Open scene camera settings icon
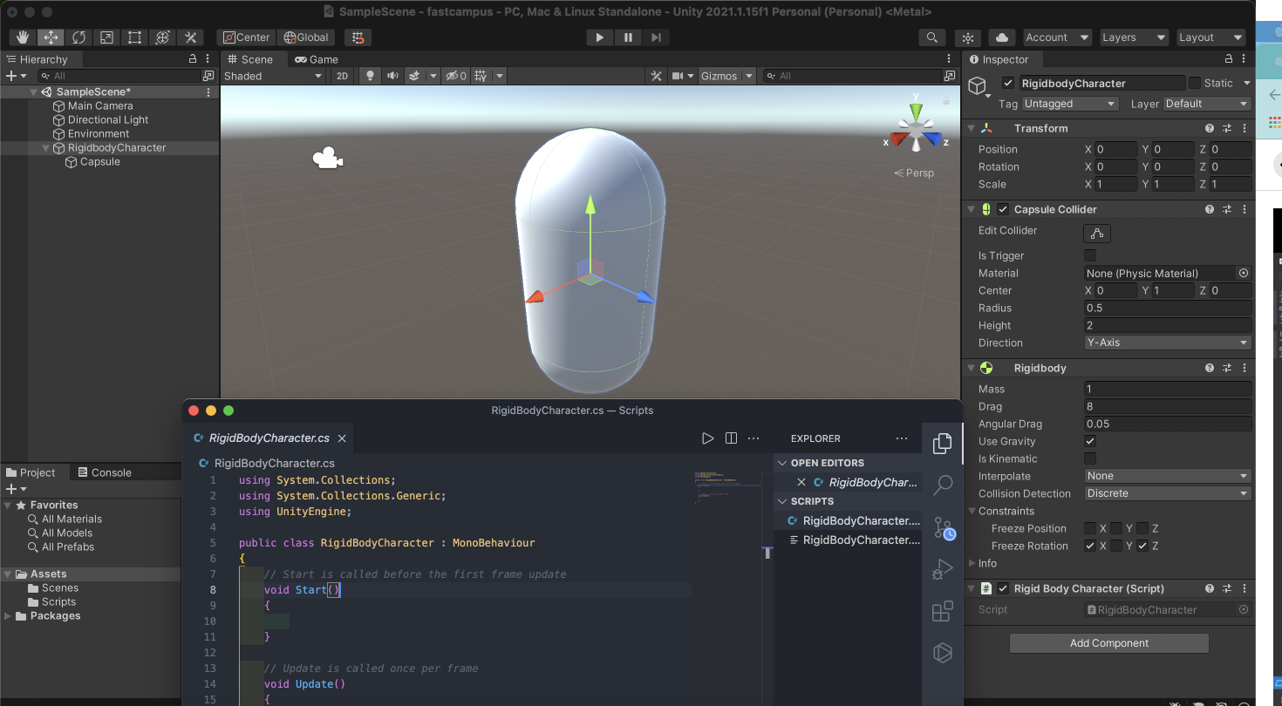 (677, 76)
